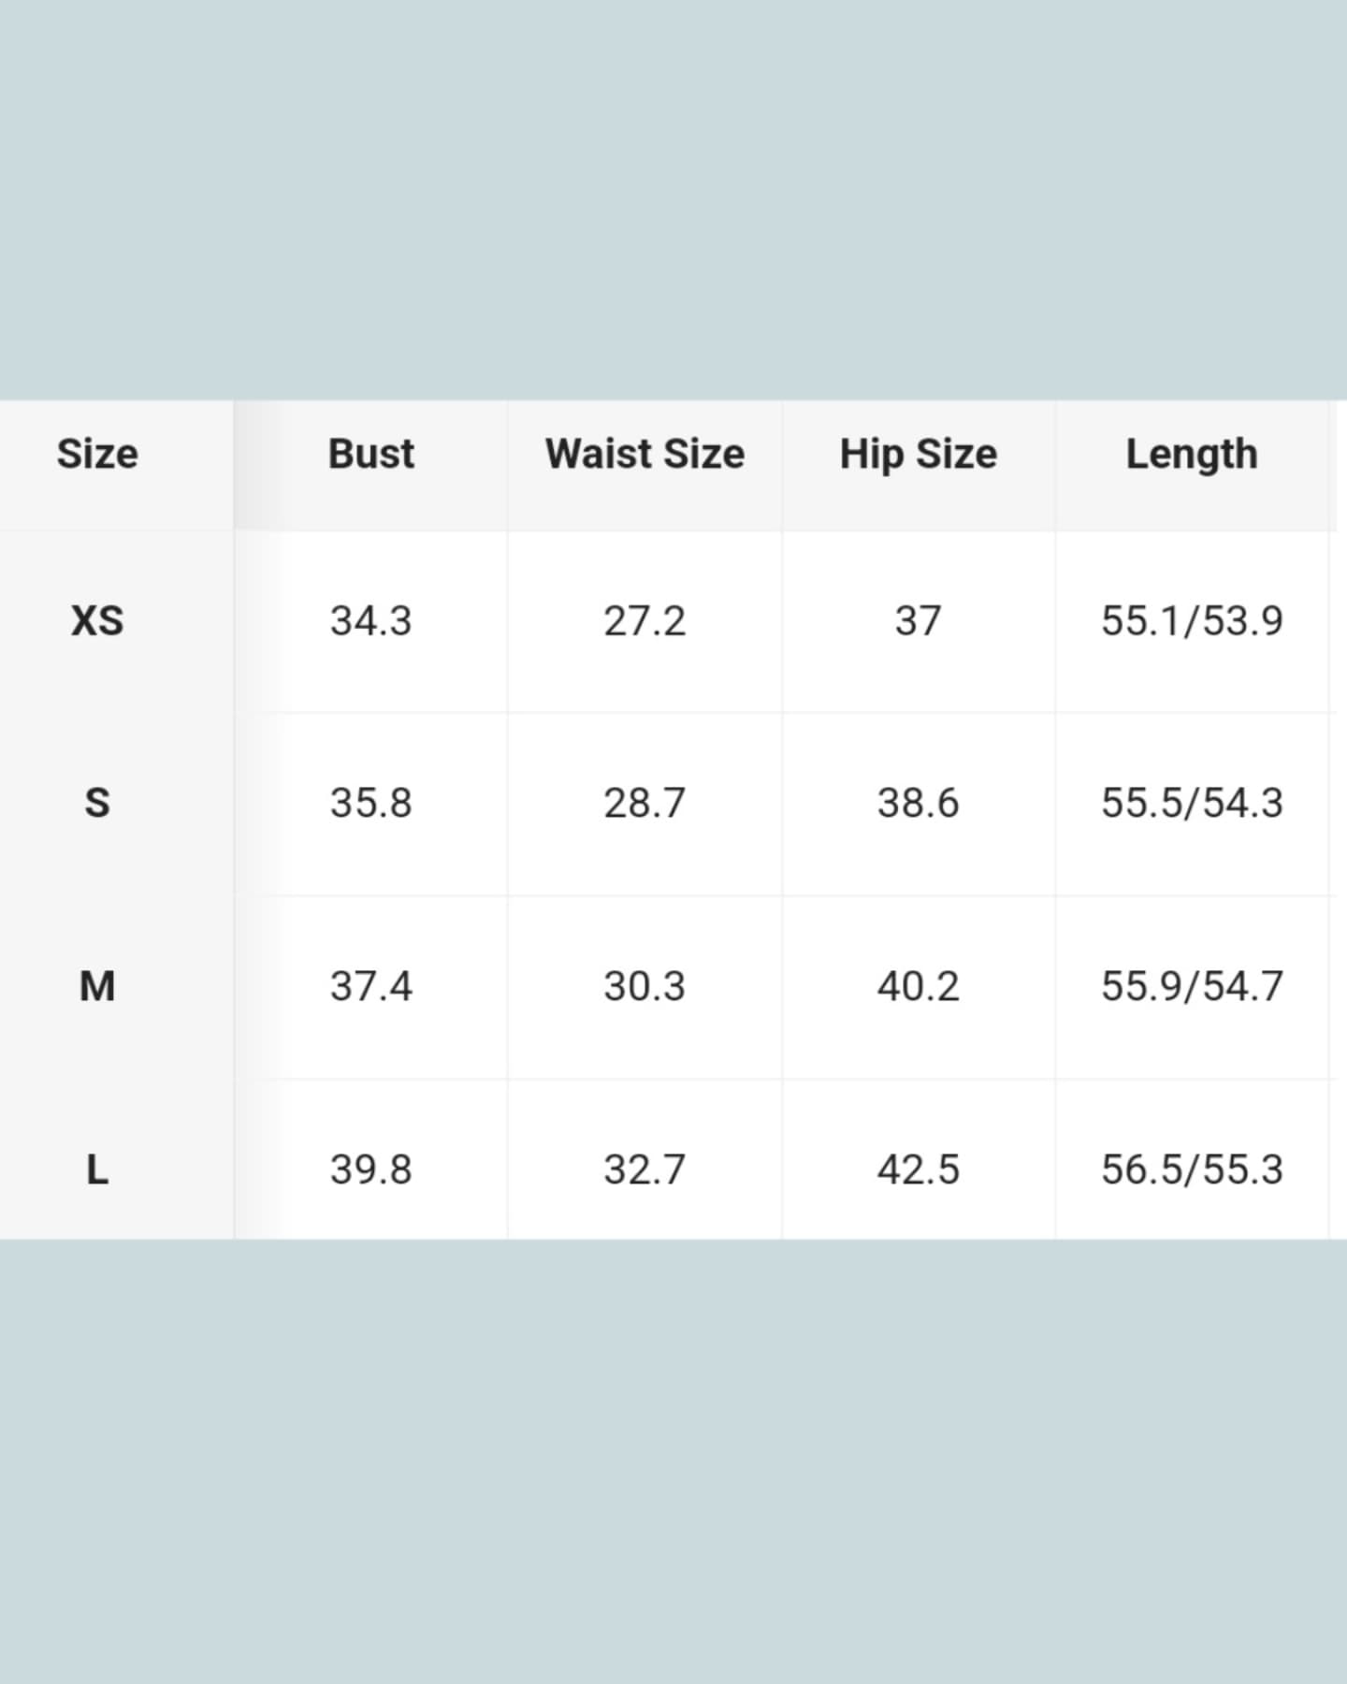Click the S bust value 35.8
1347x1684 pixels.
point(370,803)
